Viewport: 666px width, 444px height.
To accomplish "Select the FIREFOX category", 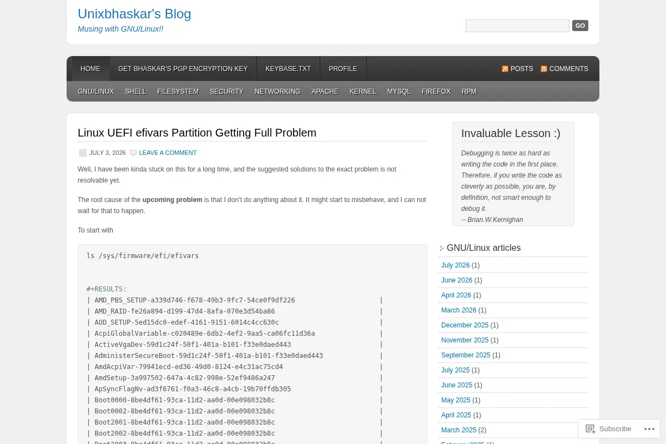I will 436,92.
